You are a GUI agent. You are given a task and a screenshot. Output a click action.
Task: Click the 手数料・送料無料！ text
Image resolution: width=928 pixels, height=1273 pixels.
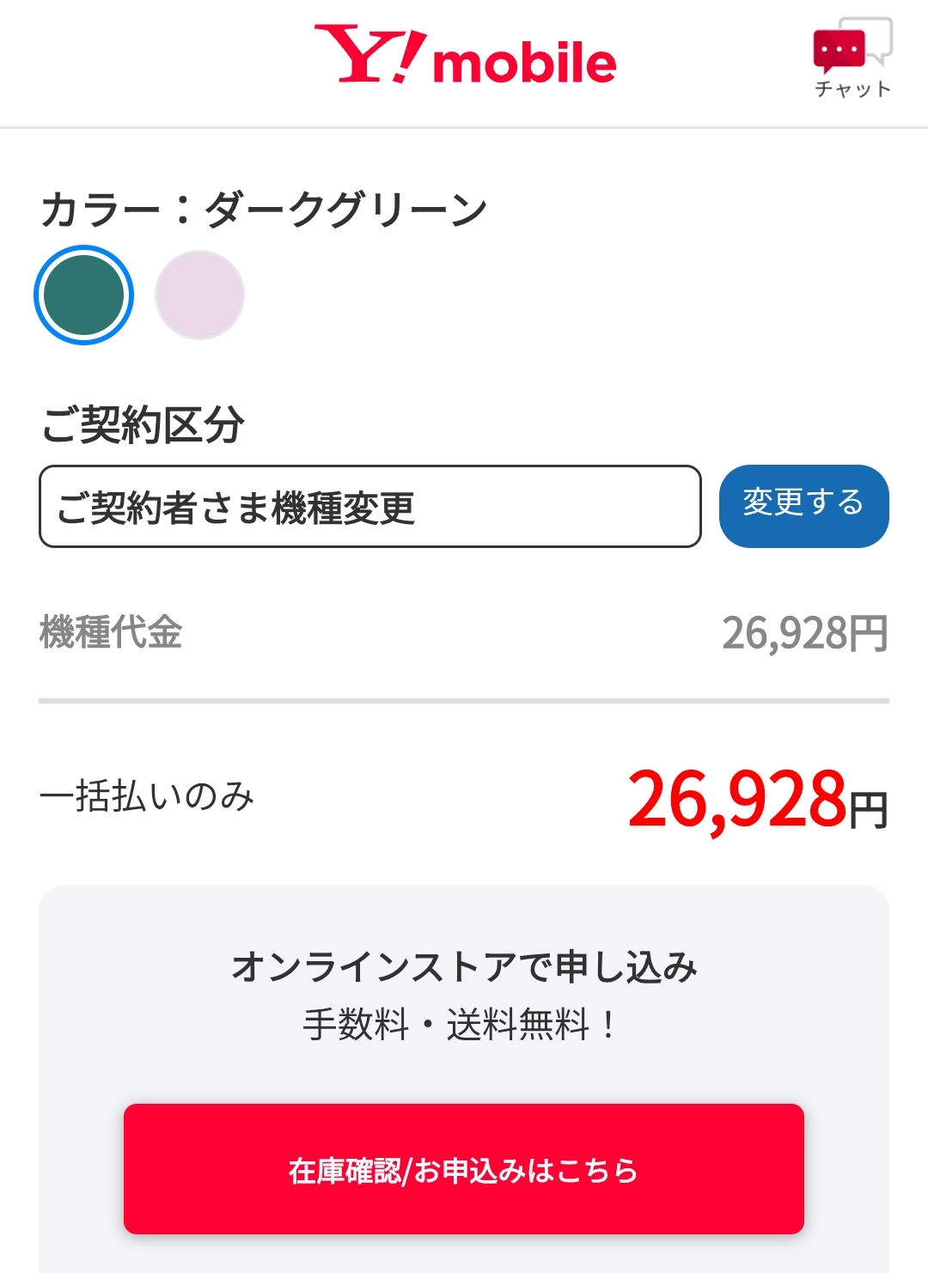[x=461, y=1024]
